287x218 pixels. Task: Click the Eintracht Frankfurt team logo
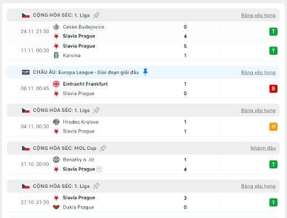(56, 84)
